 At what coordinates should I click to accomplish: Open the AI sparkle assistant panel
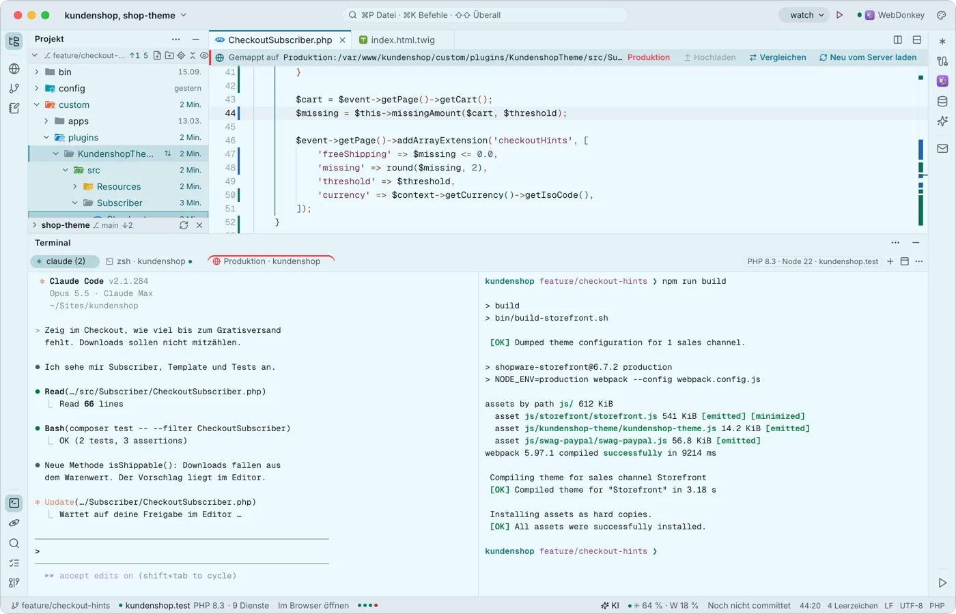[x=942, y=121]
